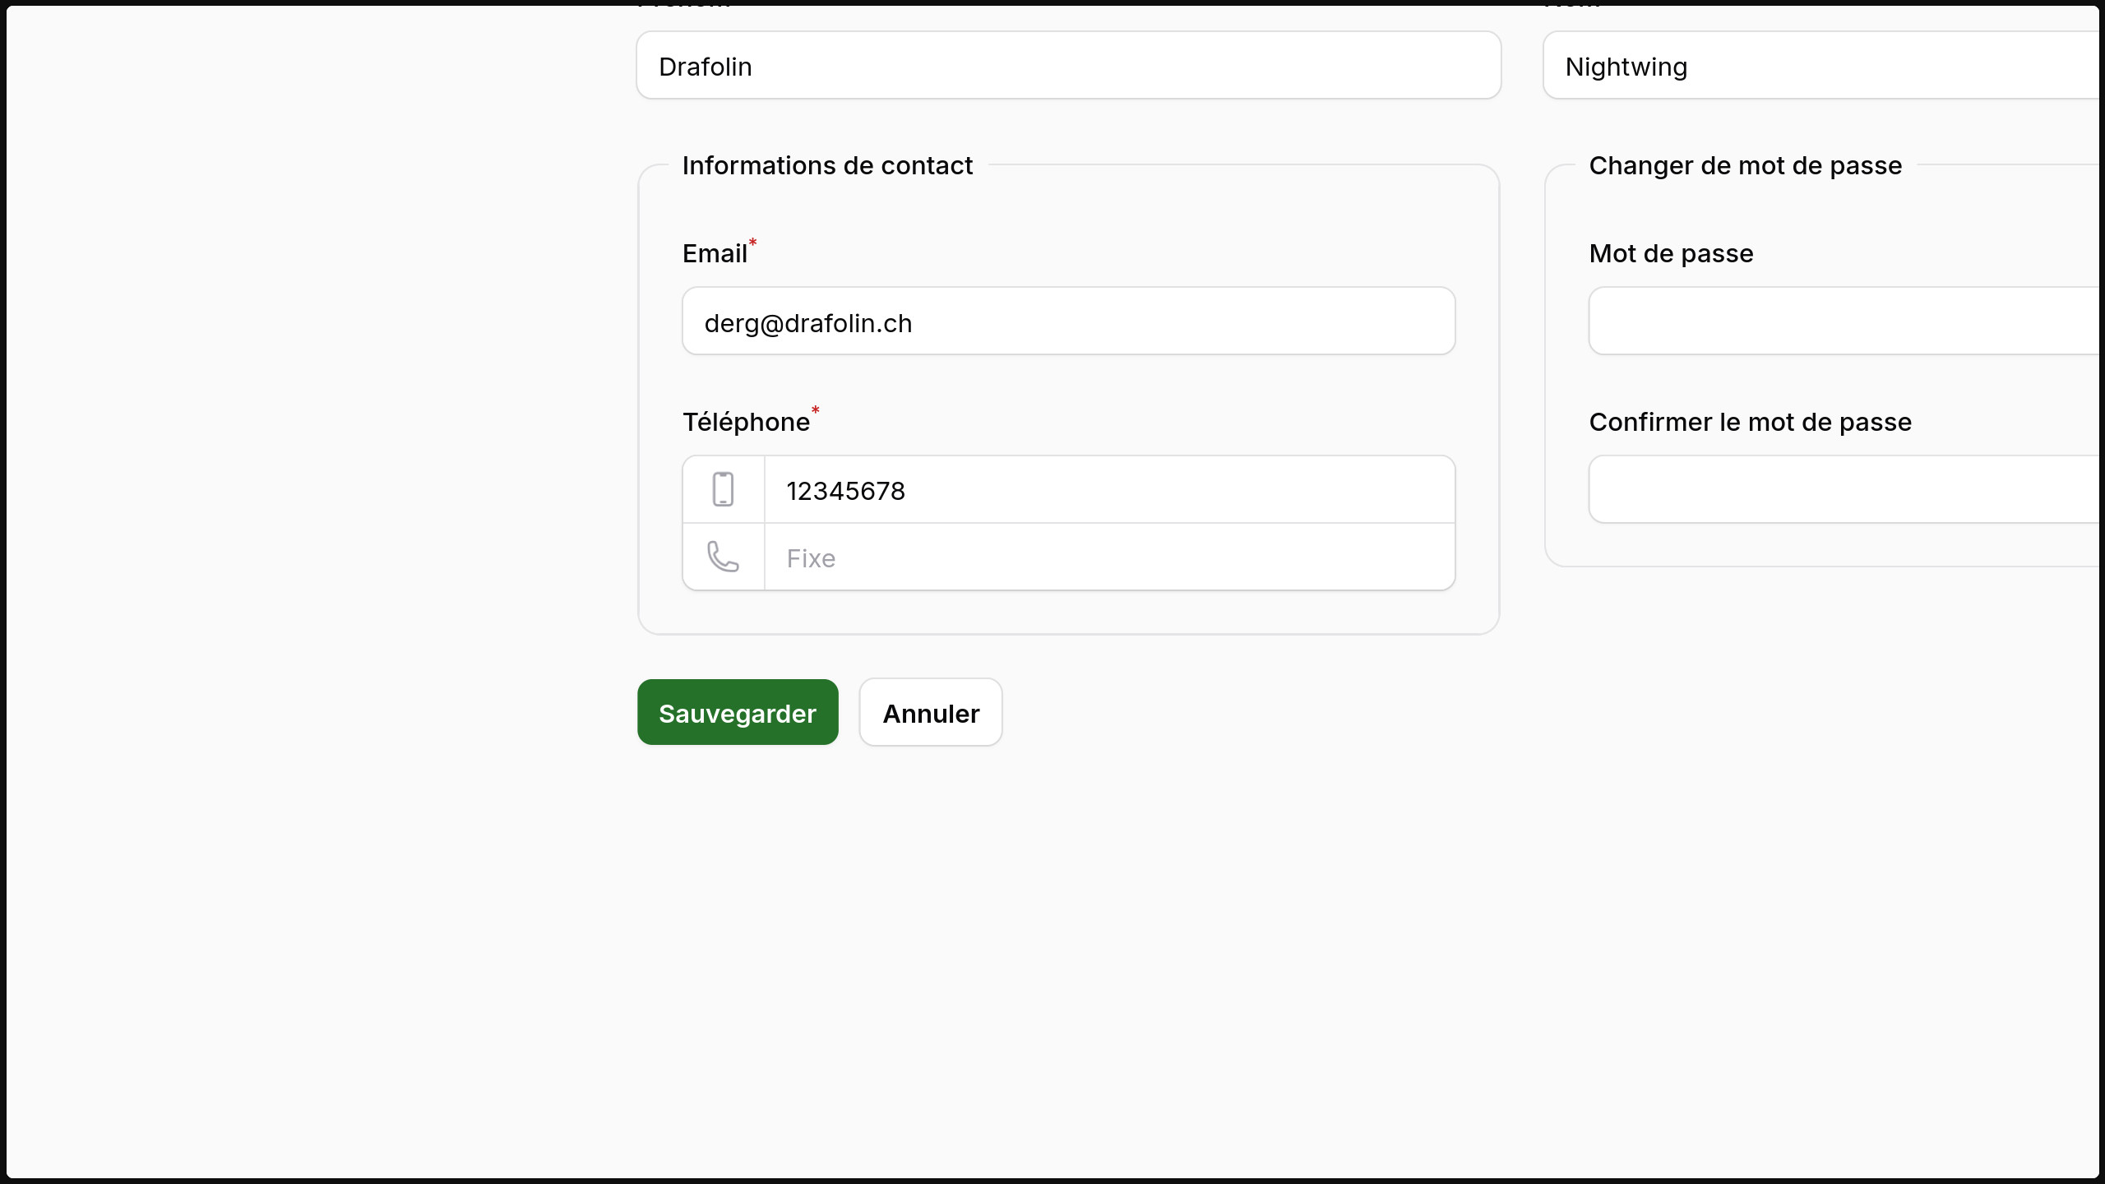The image size is (2105, 1184).
Task: Click the Mot de passe label
Action: tap(1670, 254)
